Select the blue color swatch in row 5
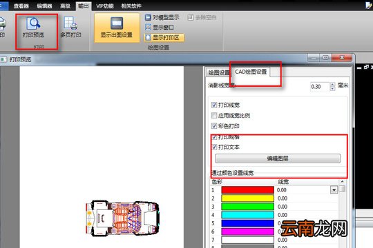Image resolution: width=373 pixels, height=248 pixels. [x=248, y=223]
